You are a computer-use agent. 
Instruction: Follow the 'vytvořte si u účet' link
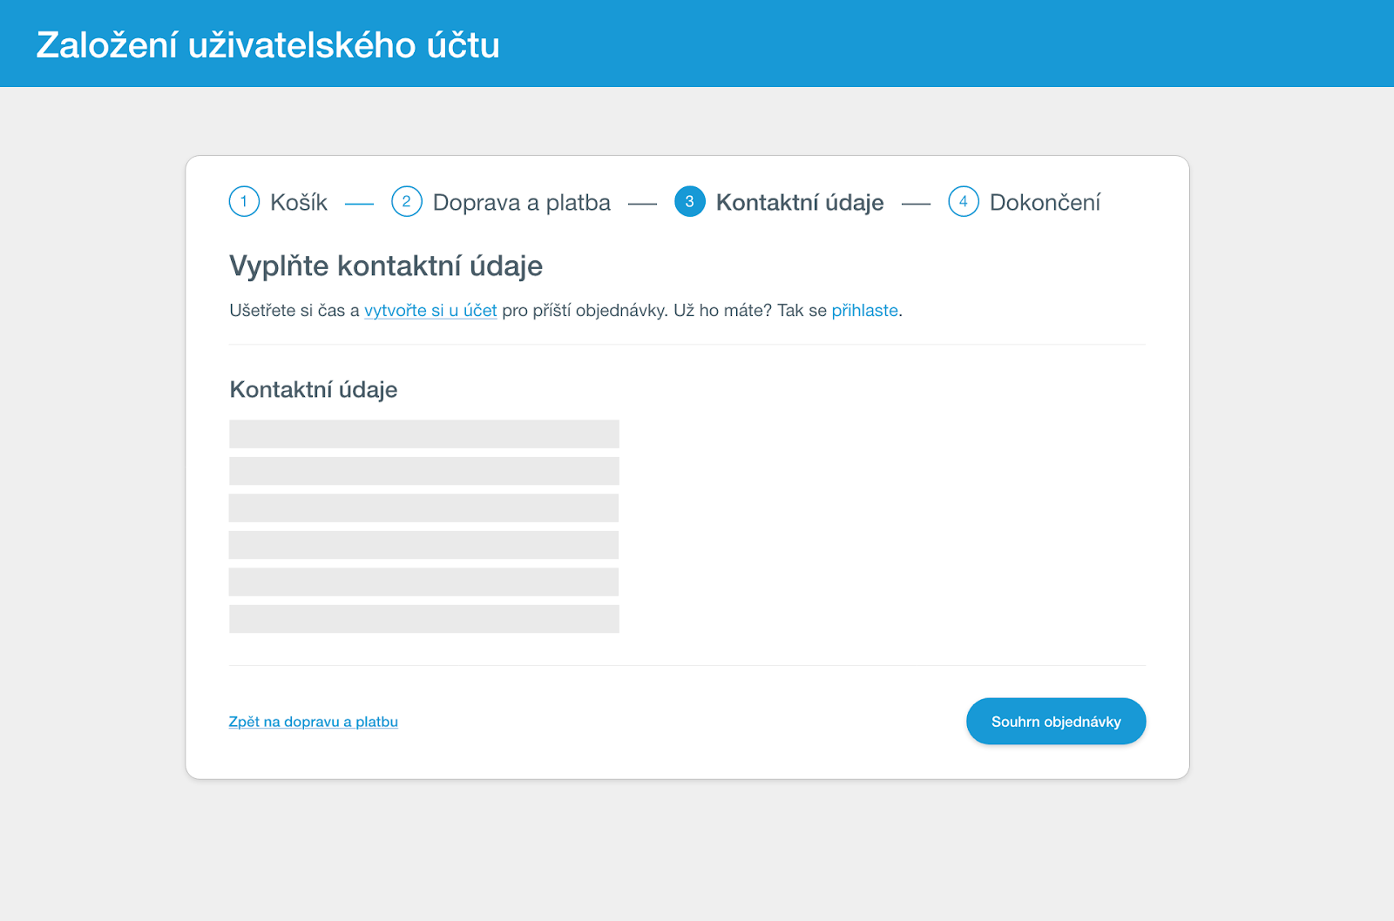pos(430,311)
